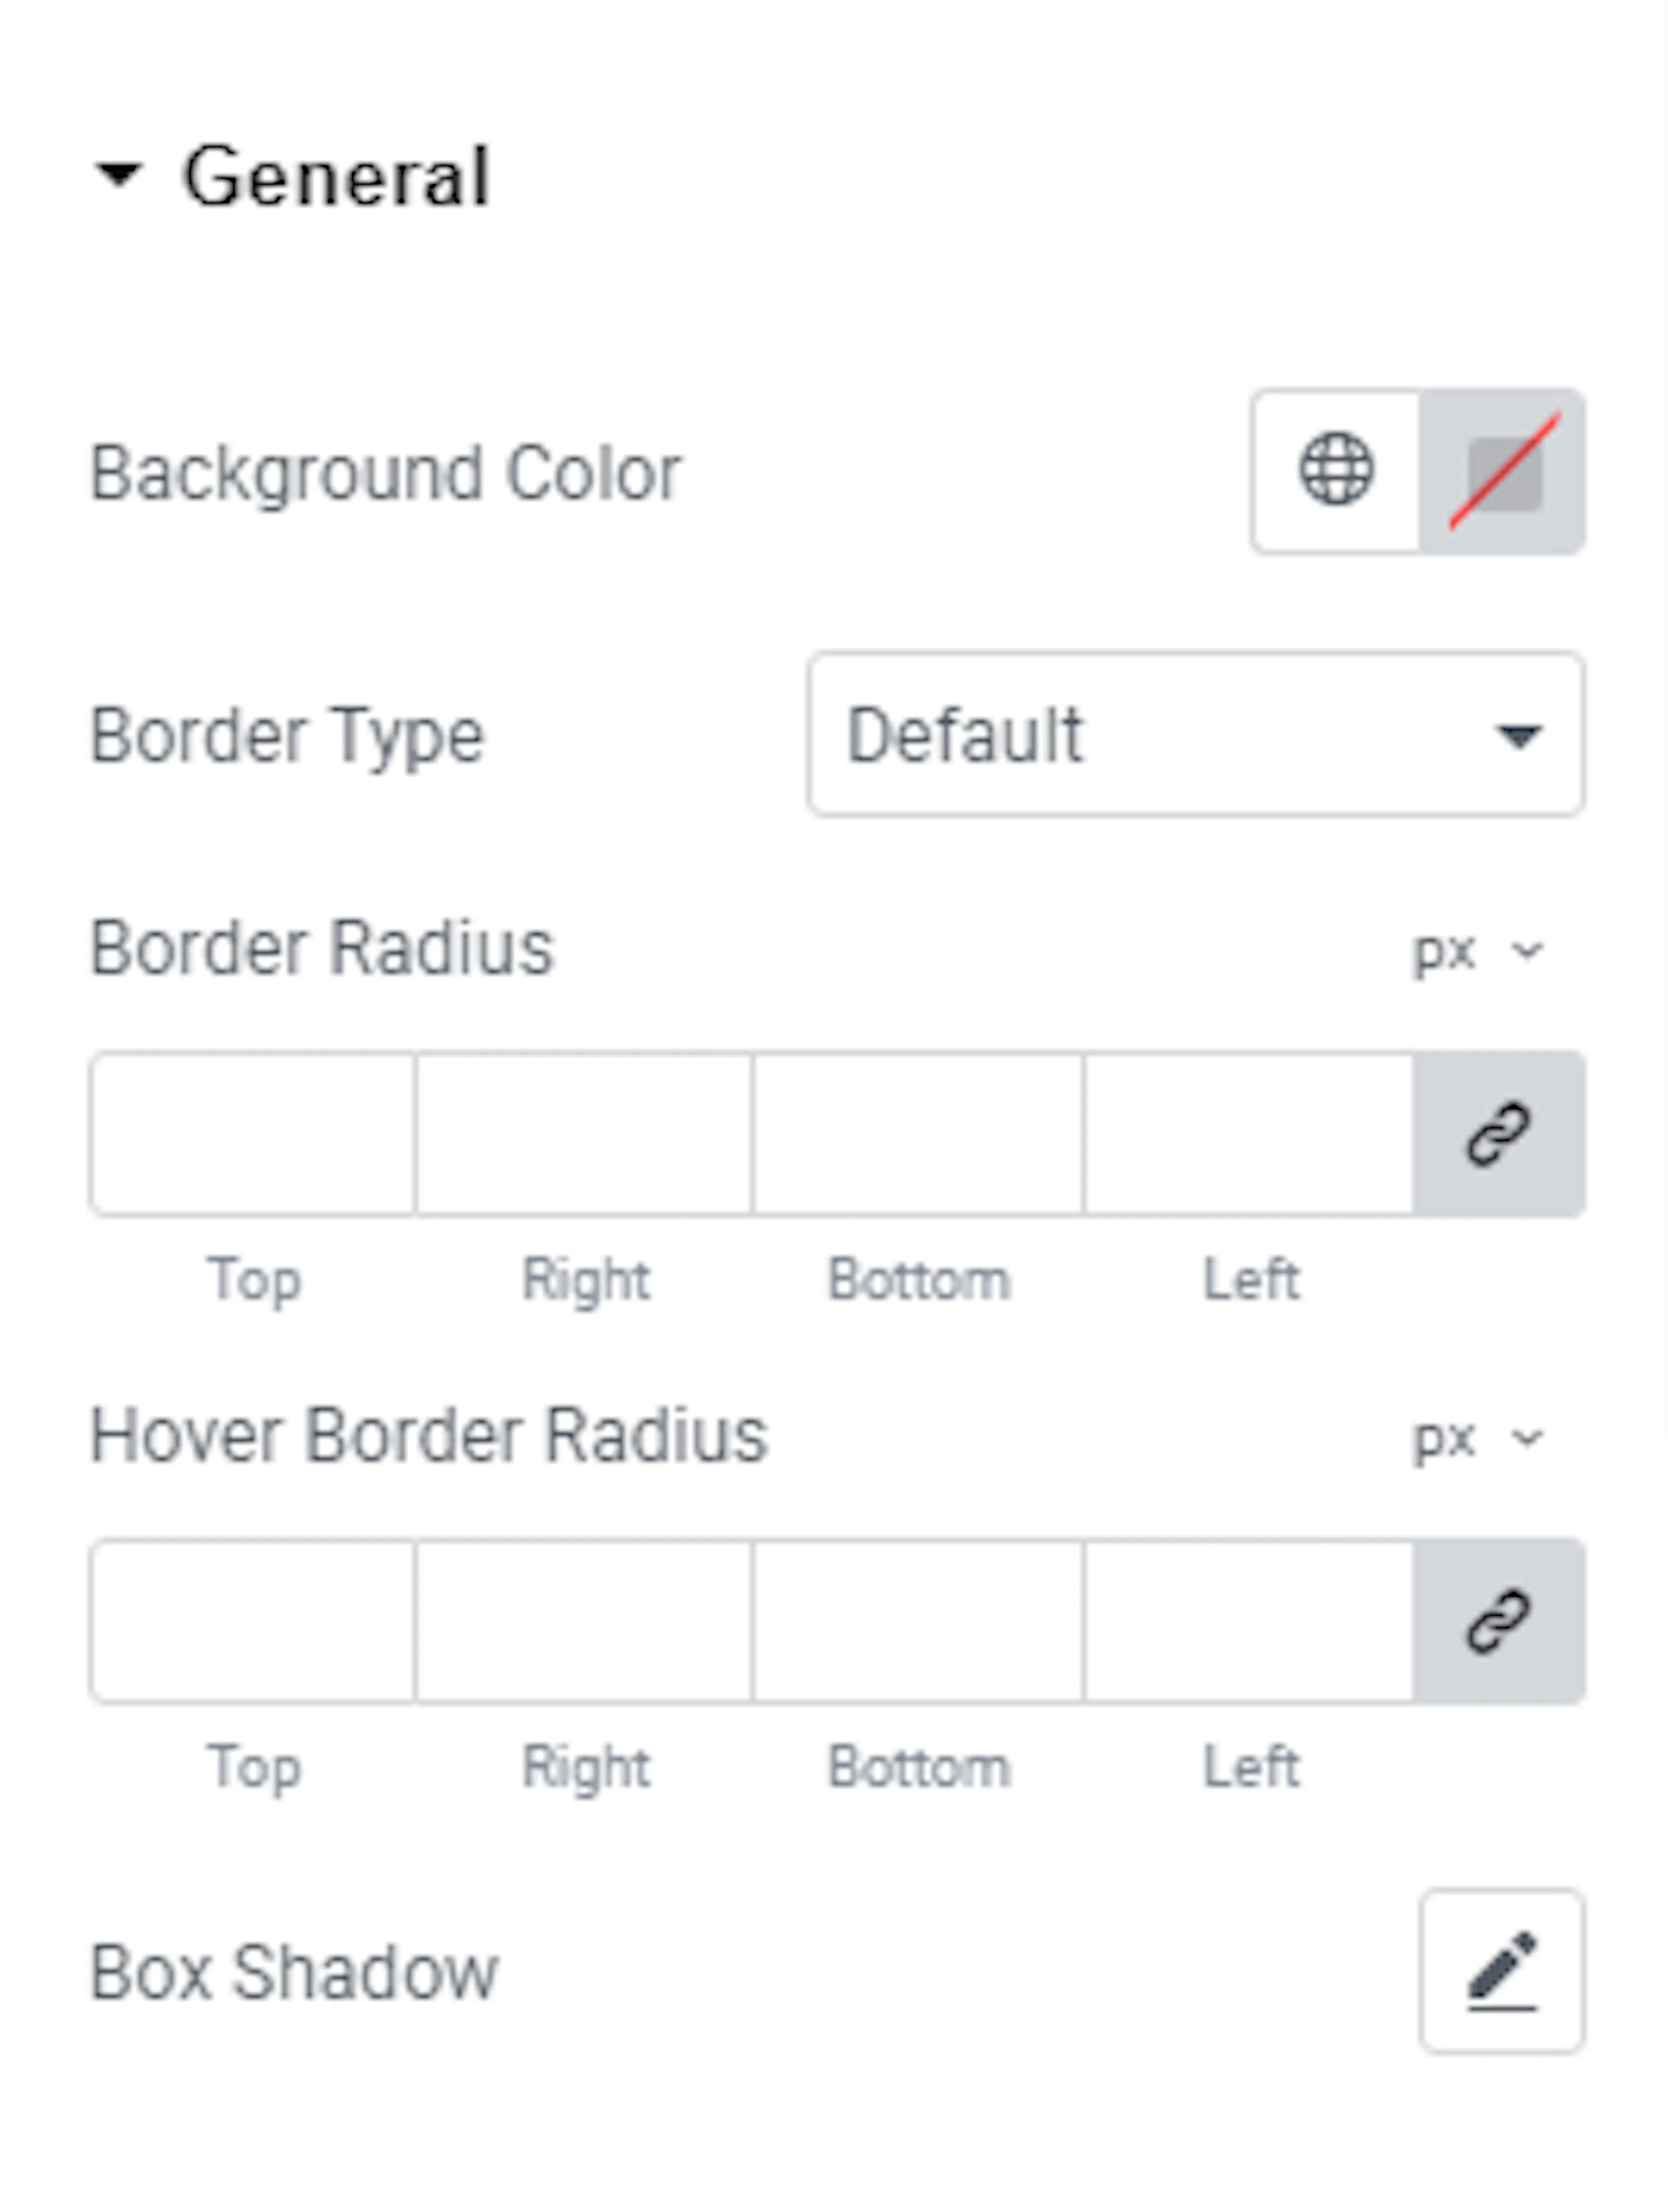This screenshot has width=1668, height=2212.
Task: Click the General section heading text
Action: pyautogui.click(x=336, y=176)
